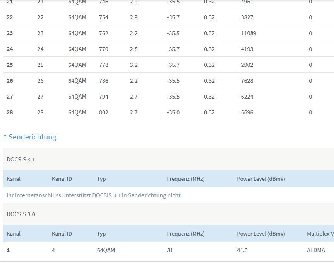Click bold channel number 28
Viewport: 334px width, 265px height.
pyautogui.click(x=10, y=112)
